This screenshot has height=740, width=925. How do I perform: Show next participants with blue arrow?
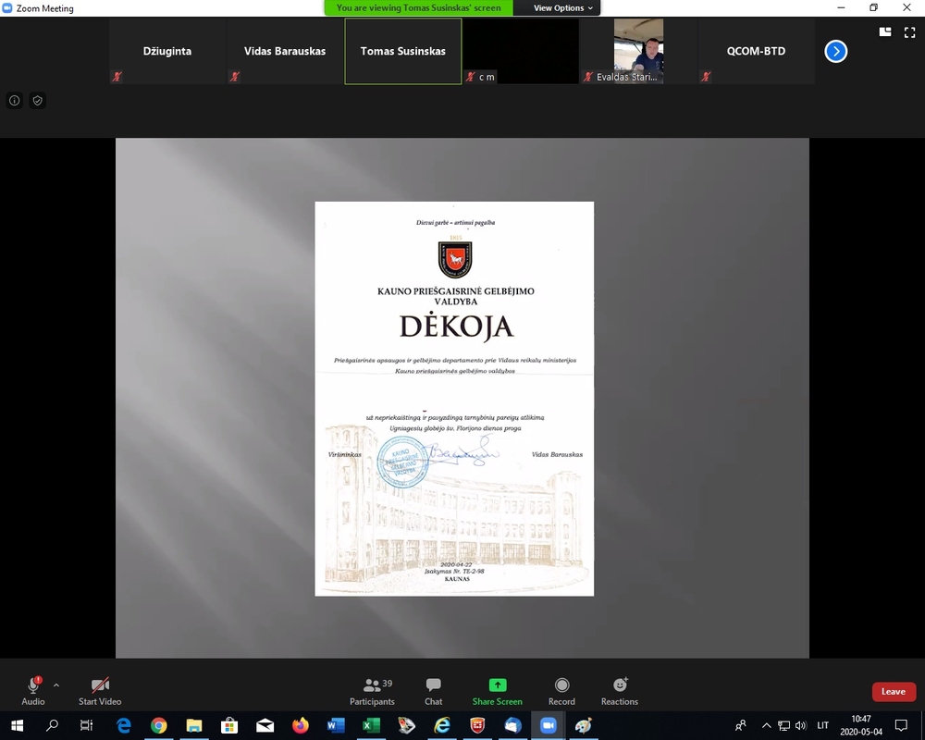[835, 52]
